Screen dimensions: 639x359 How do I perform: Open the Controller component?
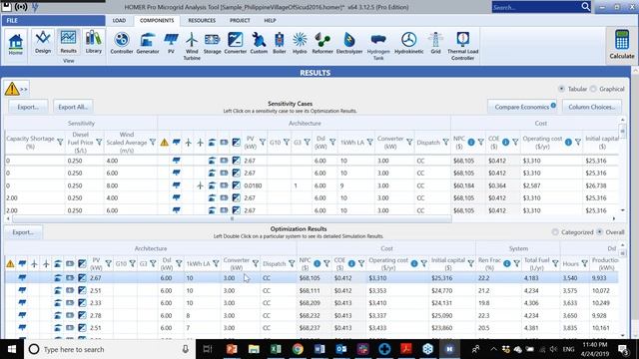click(x=122, y=43)
